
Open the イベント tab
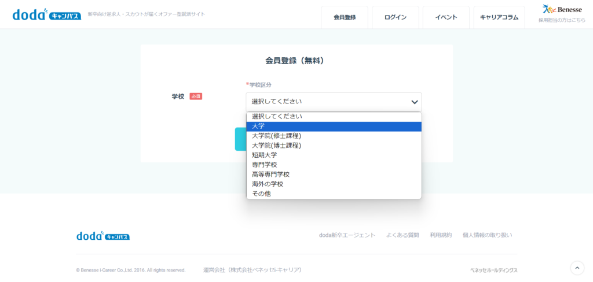point(446,17)
